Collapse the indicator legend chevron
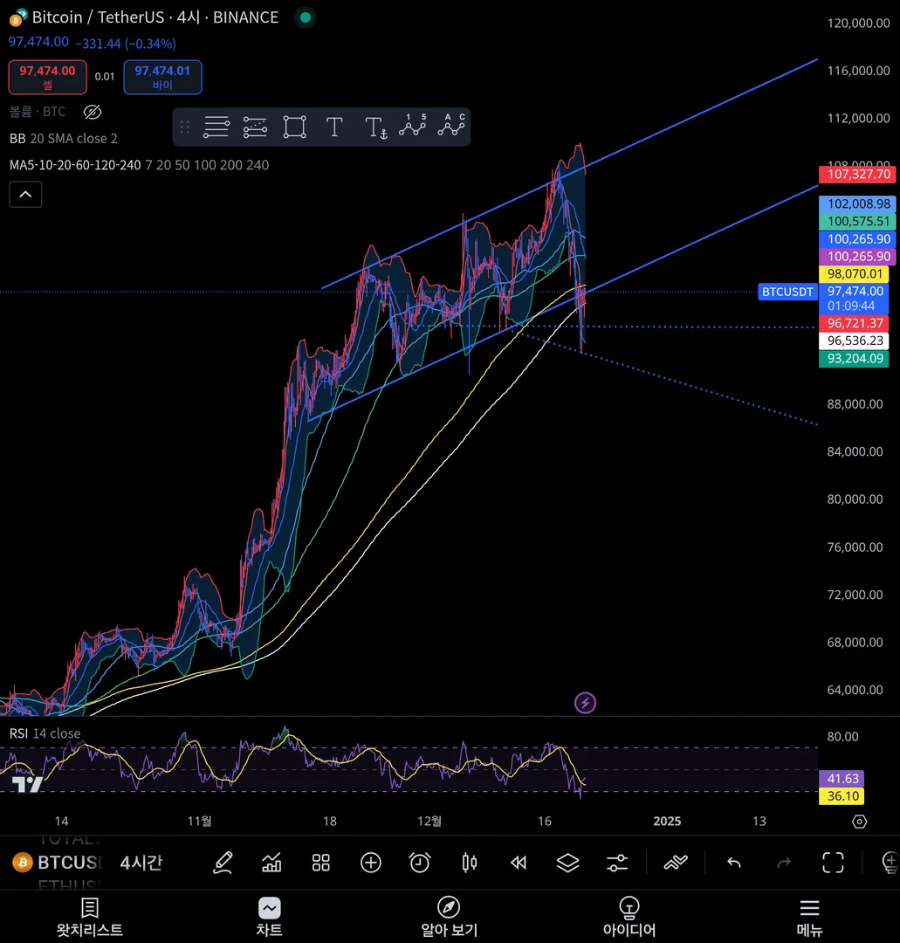The width and height of the screenshot is (900, 943). [x=26, y=194]
